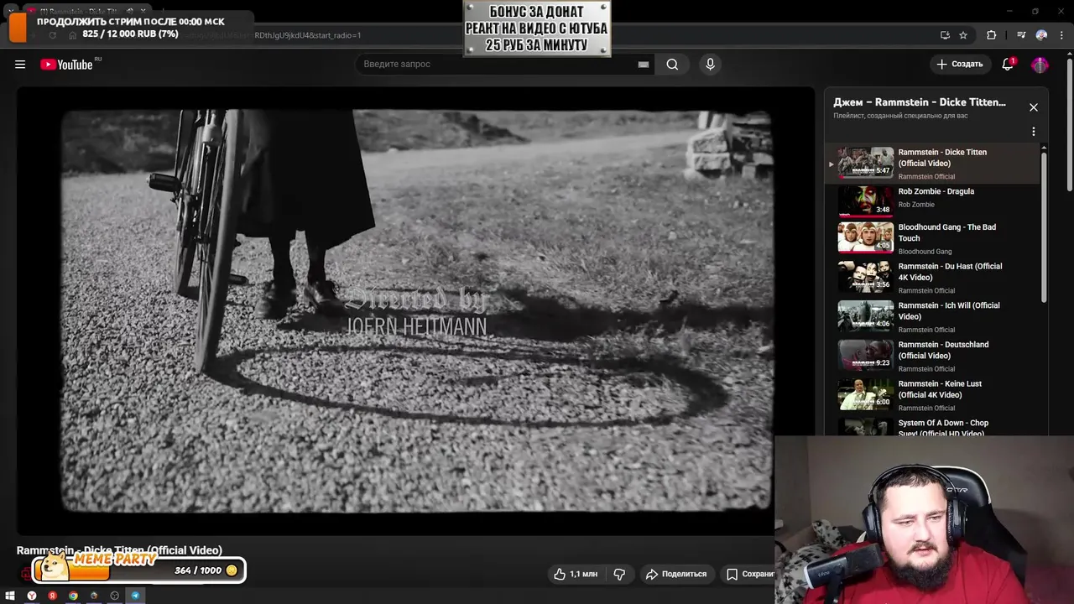Viewport: 1074px width, 604px height.
Task: Bookmark this page with the star icon
Action: 963,35
